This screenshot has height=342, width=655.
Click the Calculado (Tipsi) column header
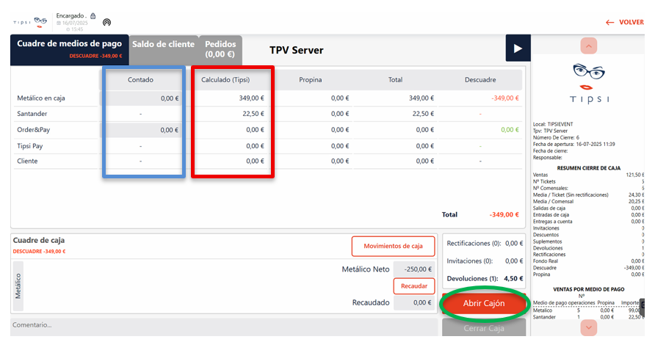pos(225,80)
